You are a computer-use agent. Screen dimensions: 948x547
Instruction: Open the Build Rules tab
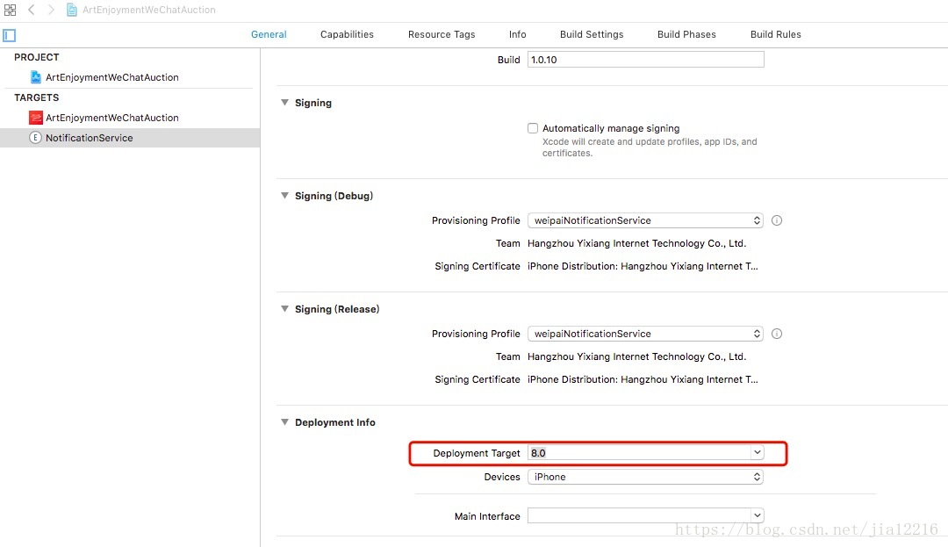coord(776,34)
